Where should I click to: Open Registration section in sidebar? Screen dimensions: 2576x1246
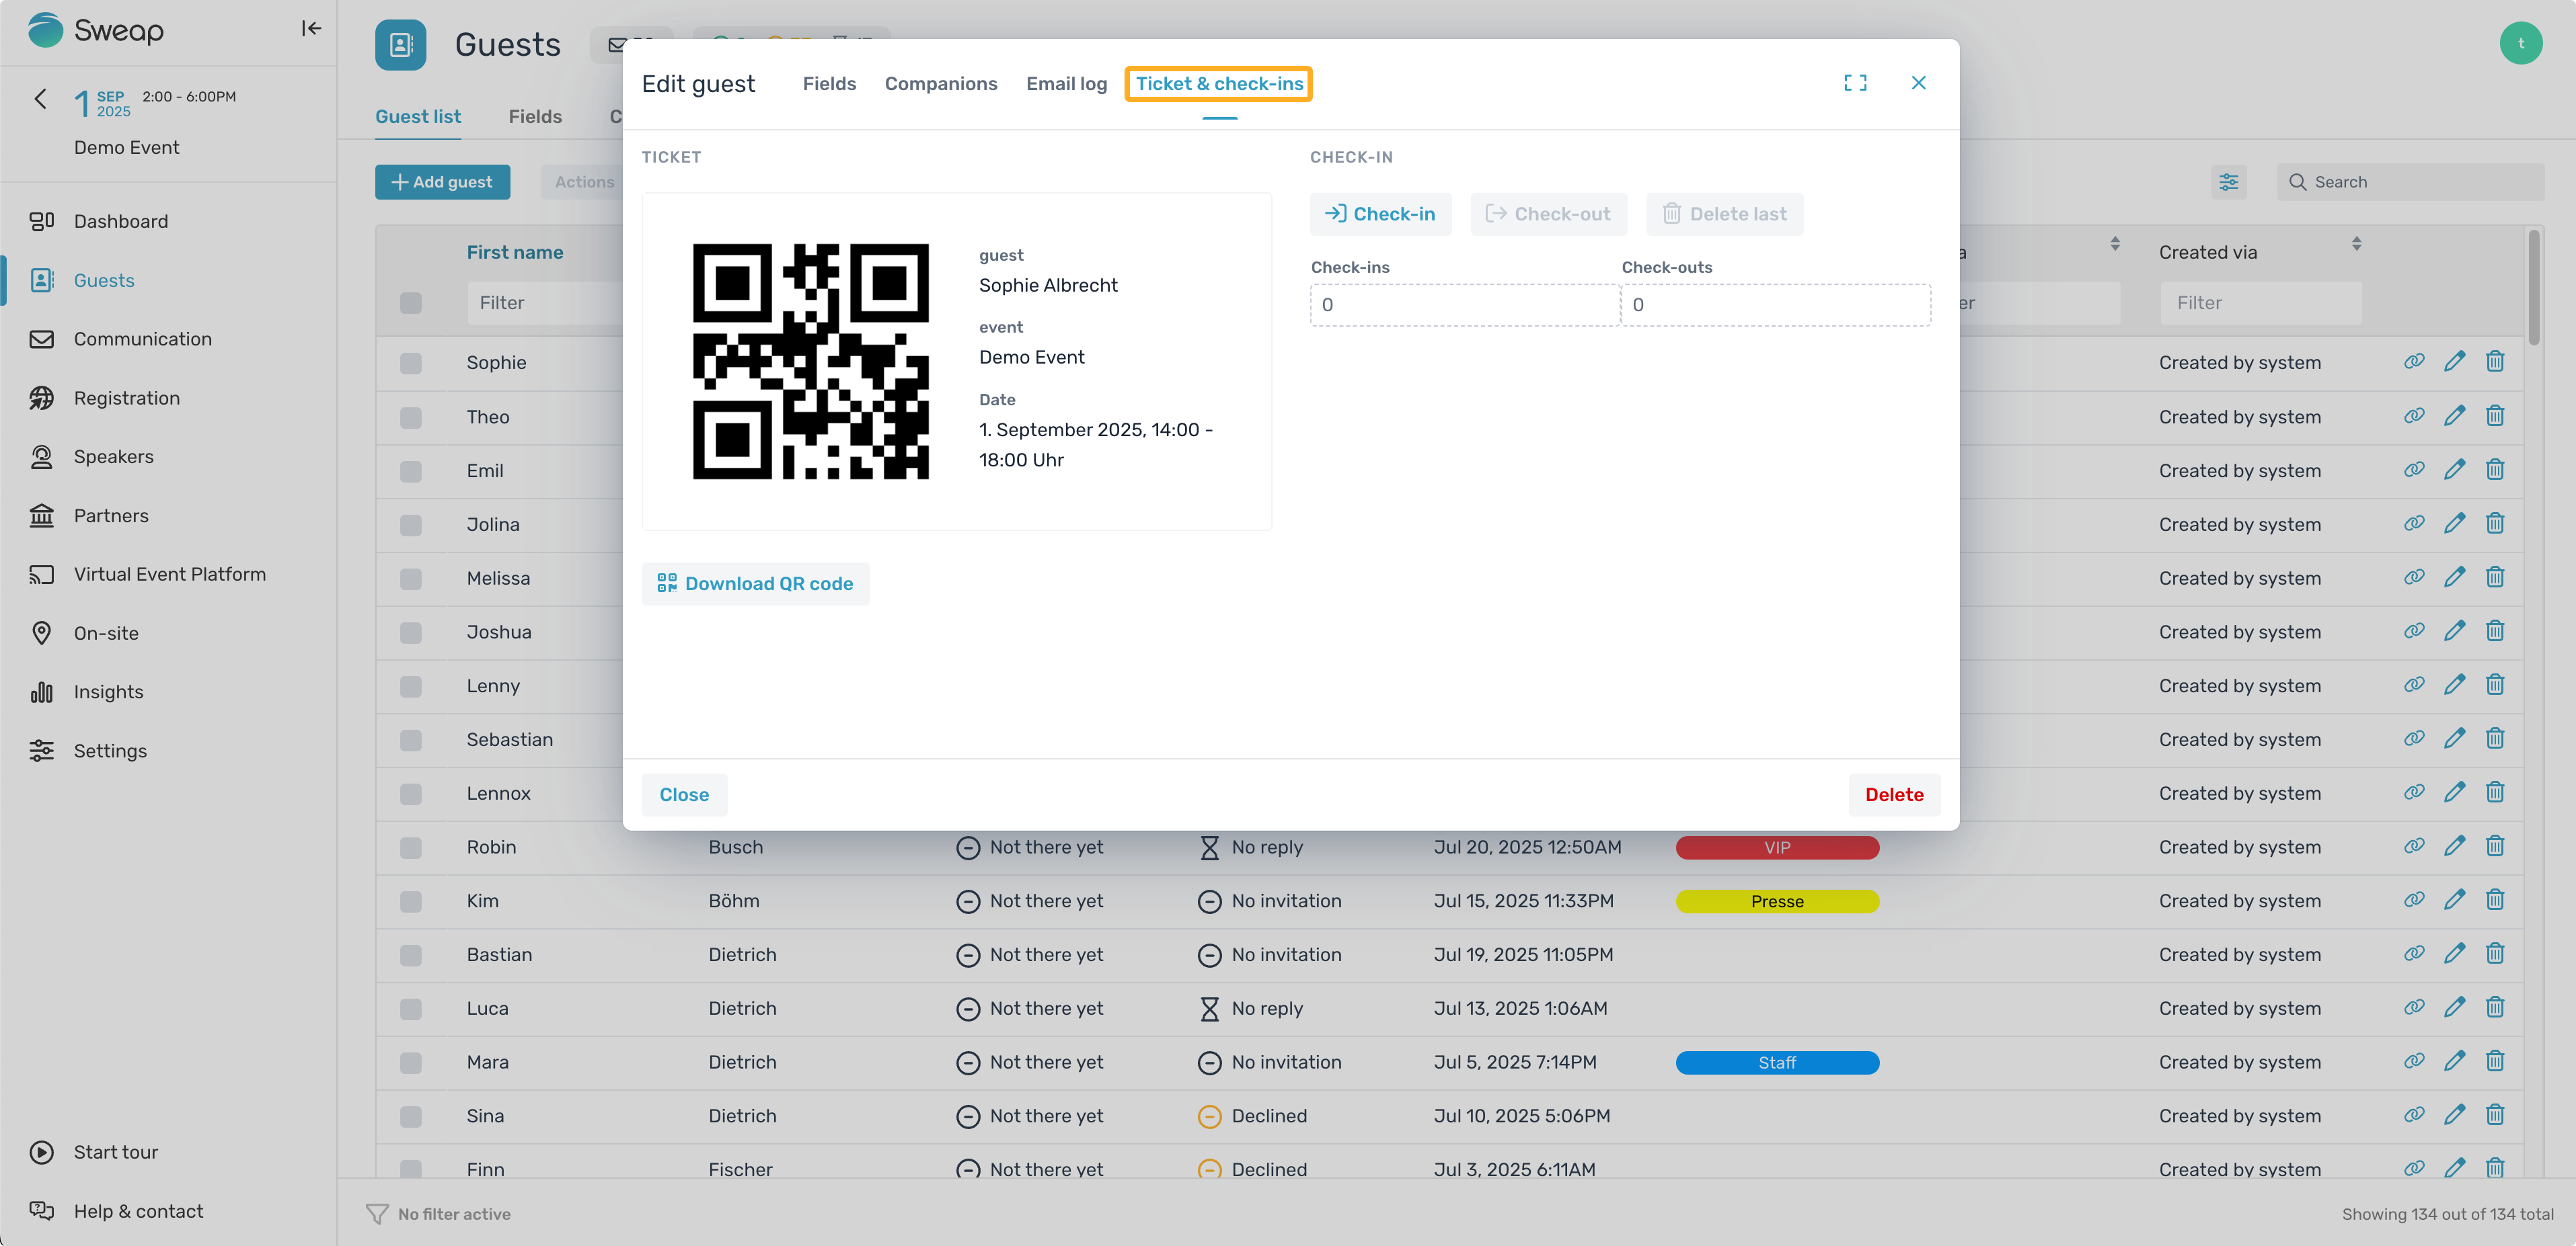click(126, 398)
